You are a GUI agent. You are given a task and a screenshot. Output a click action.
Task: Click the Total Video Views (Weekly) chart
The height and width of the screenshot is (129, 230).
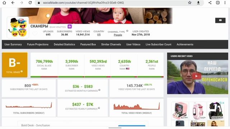[x=137, y=106]
